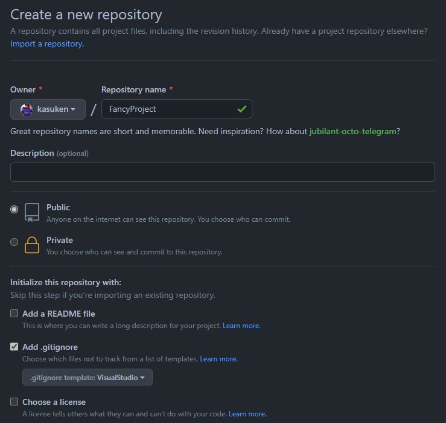Screen dimensions: 446x423
Task: Click the private repository lock icon
Action: 32,245
